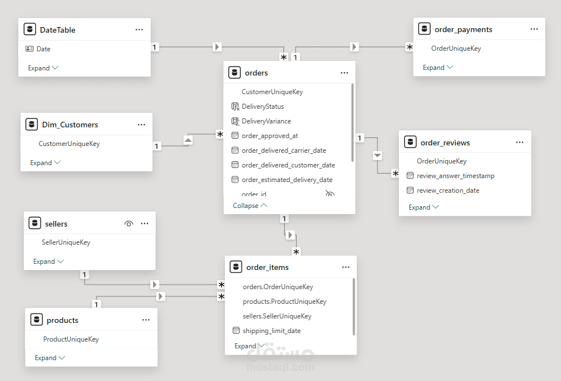The image size is (561, 381).
Task: Open order_reviews more options ellipsis
Action: pyautogui.click(x=520, y=143)
